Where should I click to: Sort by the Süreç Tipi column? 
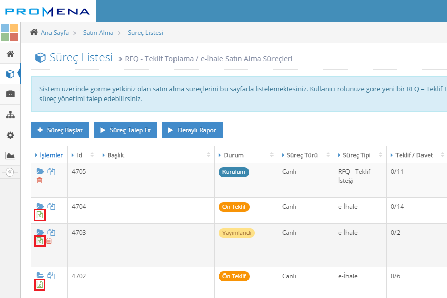(x=360, y=155)
